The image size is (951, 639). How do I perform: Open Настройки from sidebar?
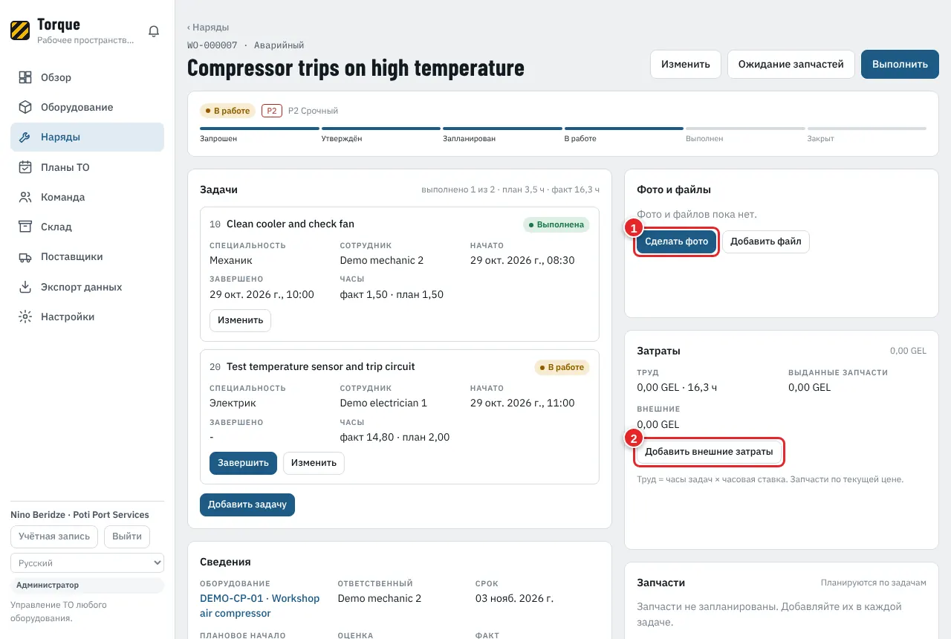(x=87, y=317)
